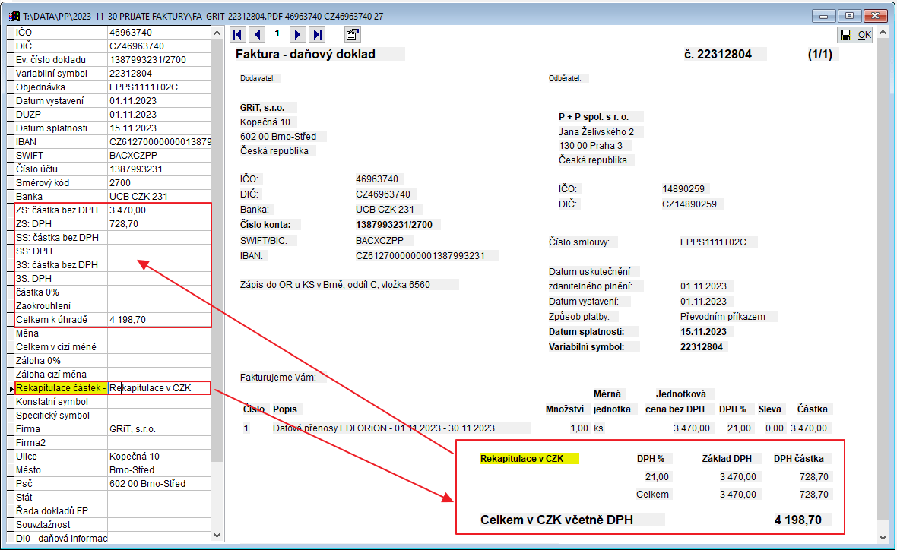
Task: Click the (1/1) page indicator on the invoice
Action: pyautogui.click(x=819, y=54)
